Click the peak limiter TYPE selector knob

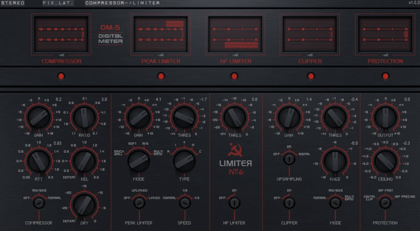point(184,161)
